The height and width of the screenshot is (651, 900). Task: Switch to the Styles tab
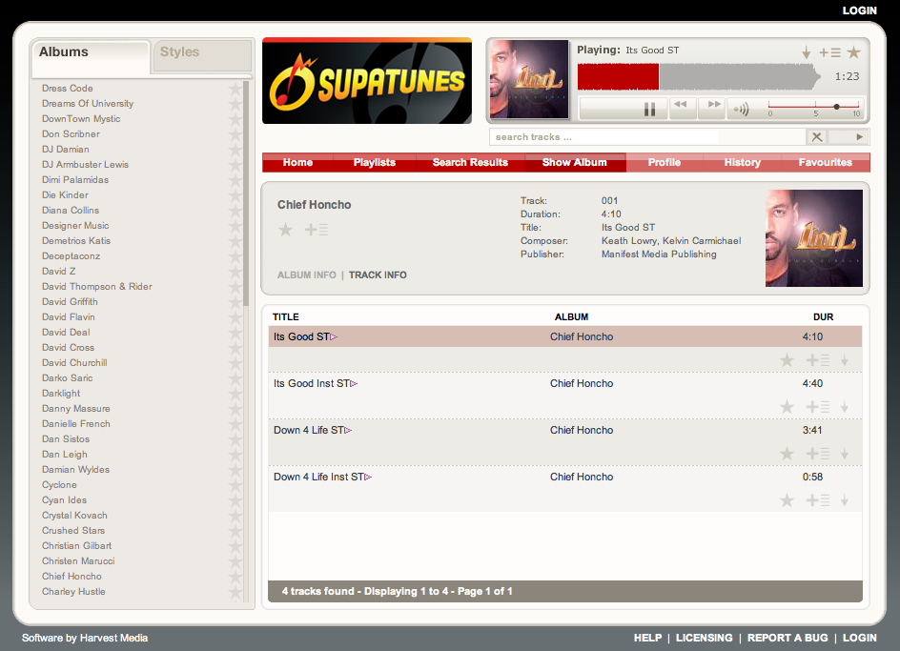pyautogui.click(x=202, y=55)
